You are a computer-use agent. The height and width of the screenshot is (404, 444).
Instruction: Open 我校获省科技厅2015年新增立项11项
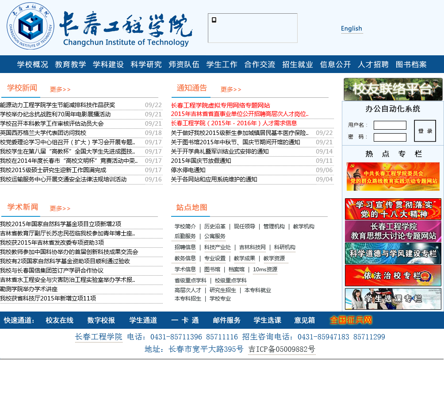[48, 298]
